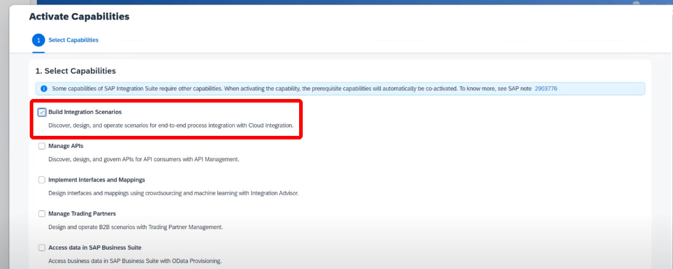Click the '1. Select Capabilities' section title
673x269 pixels.
(76, 71)
